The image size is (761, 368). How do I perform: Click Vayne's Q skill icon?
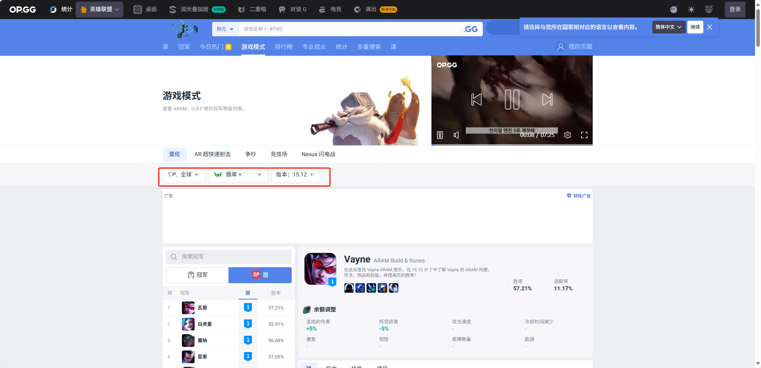(360, 288)
